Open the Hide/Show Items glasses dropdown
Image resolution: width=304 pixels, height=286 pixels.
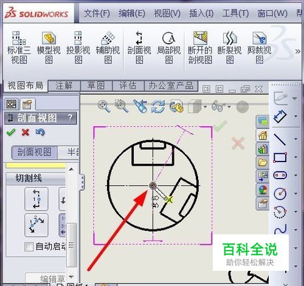pyautogui.click(x=229, y=107)
